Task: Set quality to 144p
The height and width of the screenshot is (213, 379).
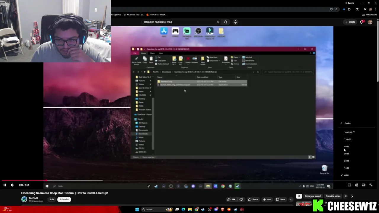Action: (346, 168)
